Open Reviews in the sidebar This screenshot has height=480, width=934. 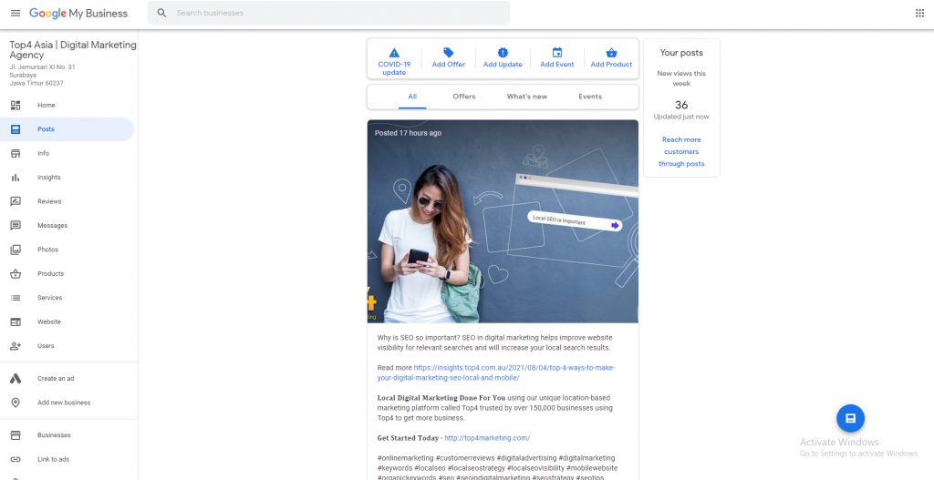tap(48, 201)
